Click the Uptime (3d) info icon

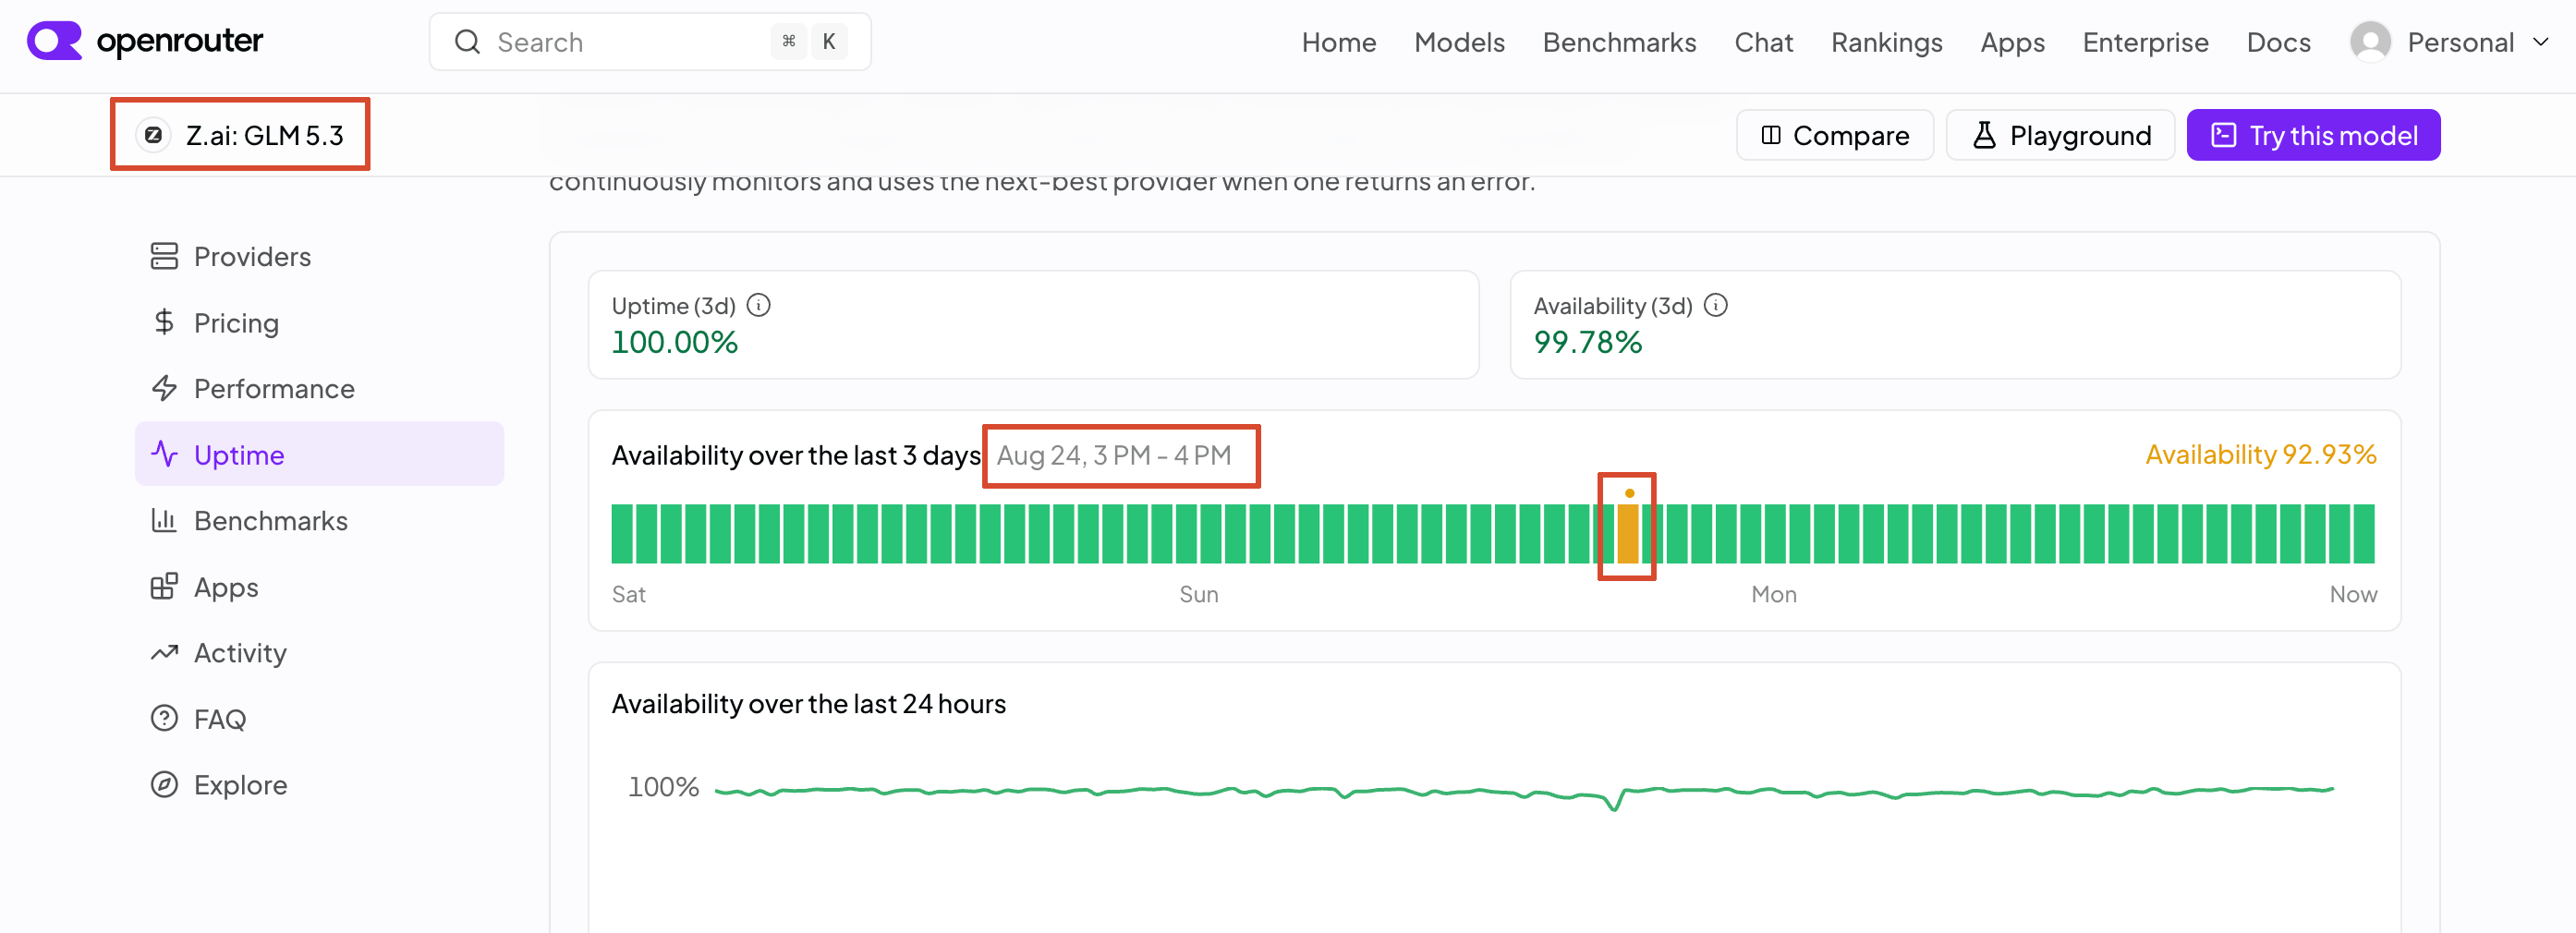(x=759, y=305)
